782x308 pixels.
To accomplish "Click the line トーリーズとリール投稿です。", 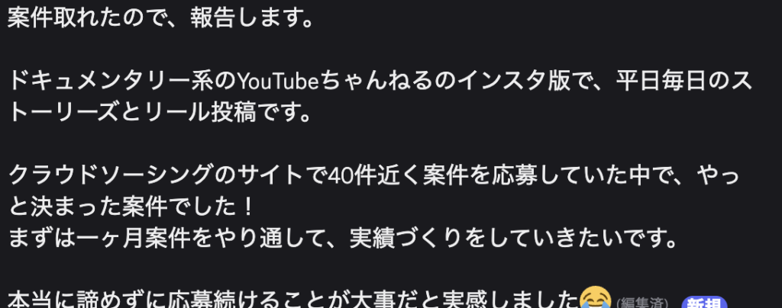I will click(x=160, y=114).
